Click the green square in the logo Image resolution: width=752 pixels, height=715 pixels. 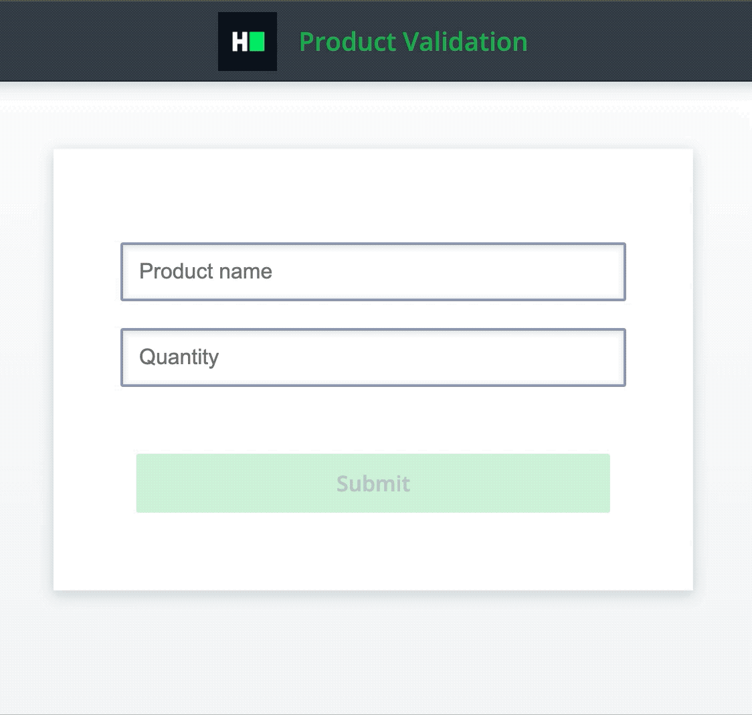[x=257, y=42]
